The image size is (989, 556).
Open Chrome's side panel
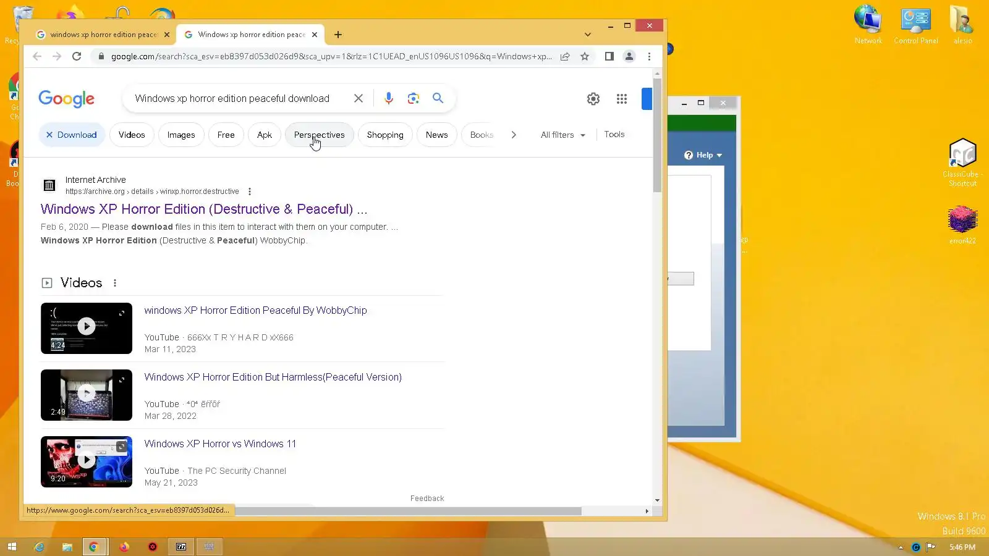click(609, 56)
